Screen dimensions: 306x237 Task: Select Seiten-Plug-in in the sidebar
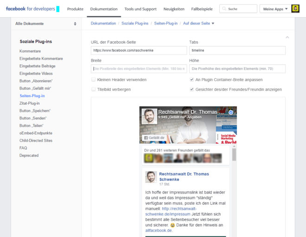coord(32,96)
